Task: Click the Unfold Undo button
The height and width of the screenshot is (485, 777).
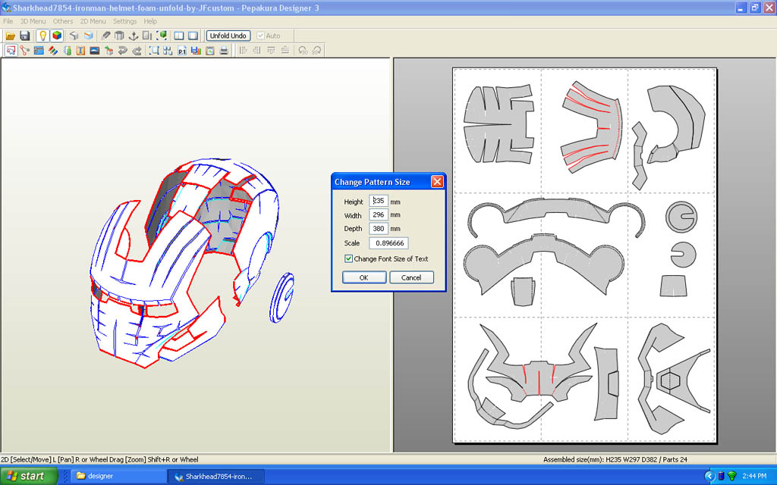Action: click(228, 36)
